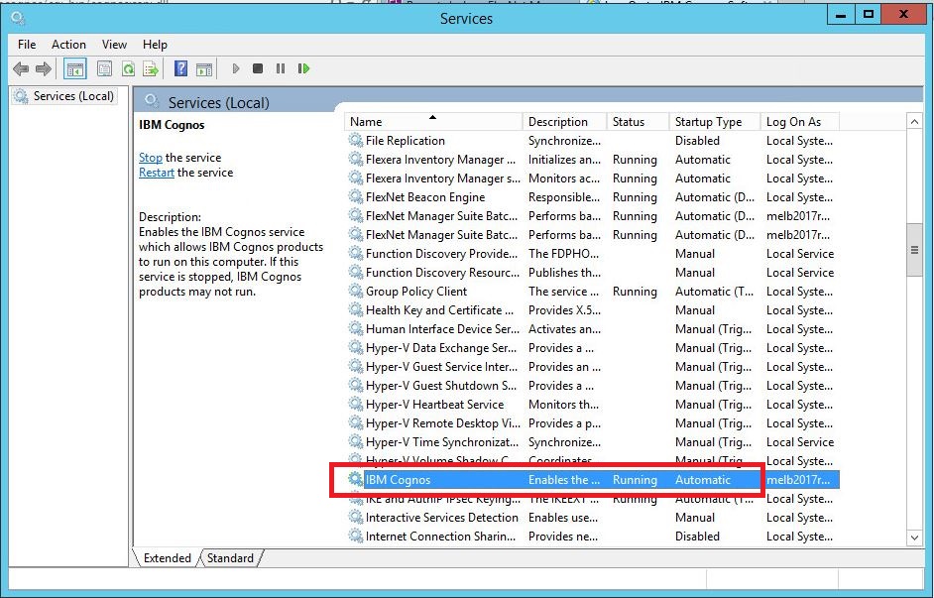
Task: Click gear icon of Human Interface Device Service
Action: [x=356, y=329]
